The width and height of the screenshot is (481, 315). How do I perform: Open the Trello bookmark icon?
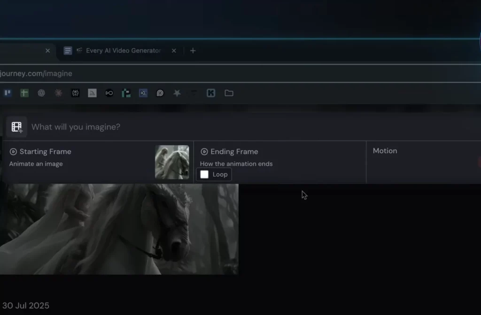click(8, 93)
